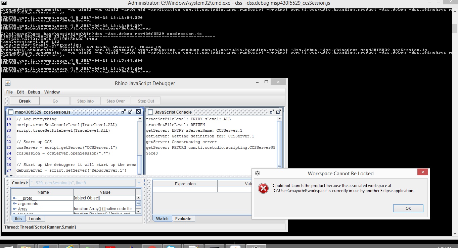Click the code 'ccsSession = ccsServer.openSession(".*")'
The image size is (458, 248).
[x=63, y=153]
